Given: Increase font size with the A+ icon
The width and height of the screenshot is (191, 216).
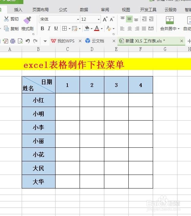Looking at the screenshot, I should tap(105, 19).
